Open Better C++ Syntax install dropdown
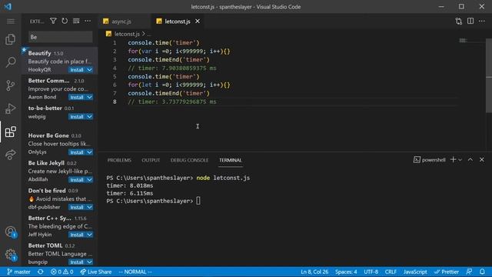Viewport: 492px width, 277px height. [89, 235]
